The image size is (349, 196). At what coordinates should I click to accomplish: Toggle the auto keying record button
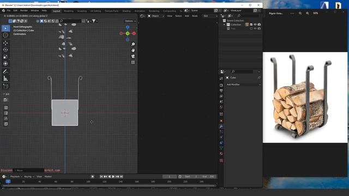click(93, 176)
